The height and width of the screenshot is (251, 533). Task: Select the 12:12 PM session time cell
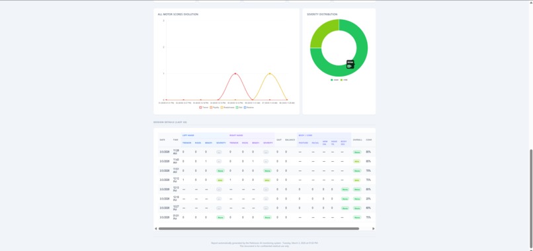pyautogui.click(x=176, y=180)
